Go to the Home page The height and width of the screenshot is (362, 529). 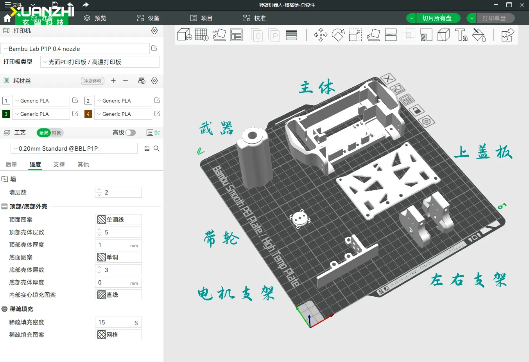(7, 18)
